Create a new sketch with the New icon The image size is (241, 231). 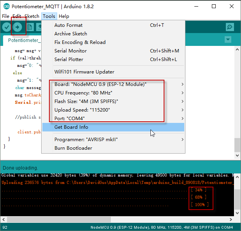coord(30,27)
